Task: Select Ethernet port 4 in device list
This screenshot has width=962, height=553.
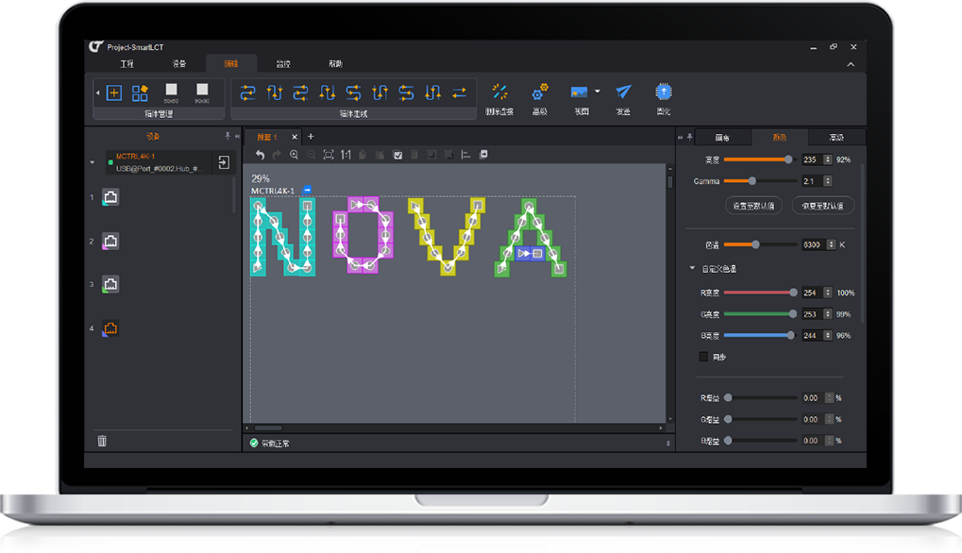Action: click(x=110, y=328)
